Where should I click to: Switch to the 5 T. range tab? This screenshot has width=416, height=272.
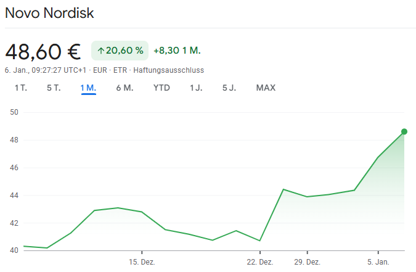(54, 88)
